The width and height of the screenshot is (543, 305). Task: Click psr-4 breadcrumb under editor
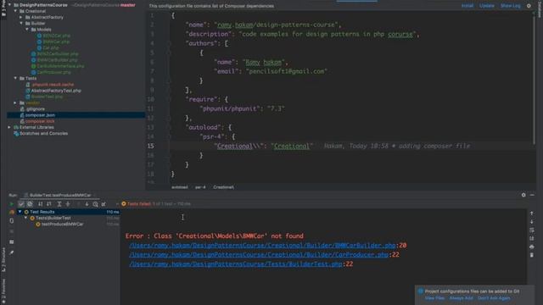click(200, 187)
